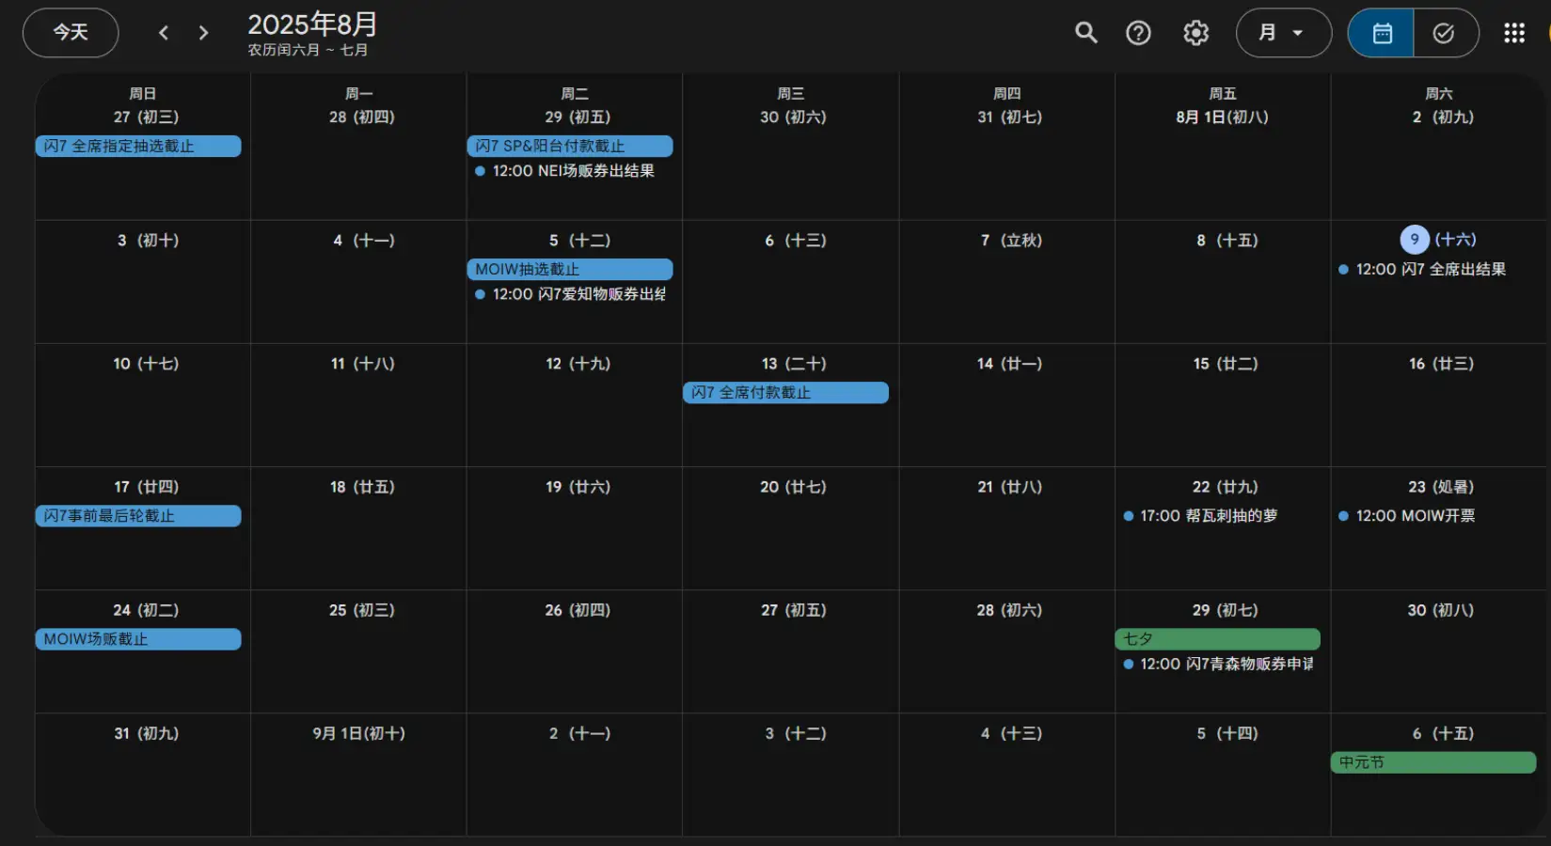Open the 闪7 全席付款截止 event
This screenshot has height=846, width=1551.
coord(785,393)
